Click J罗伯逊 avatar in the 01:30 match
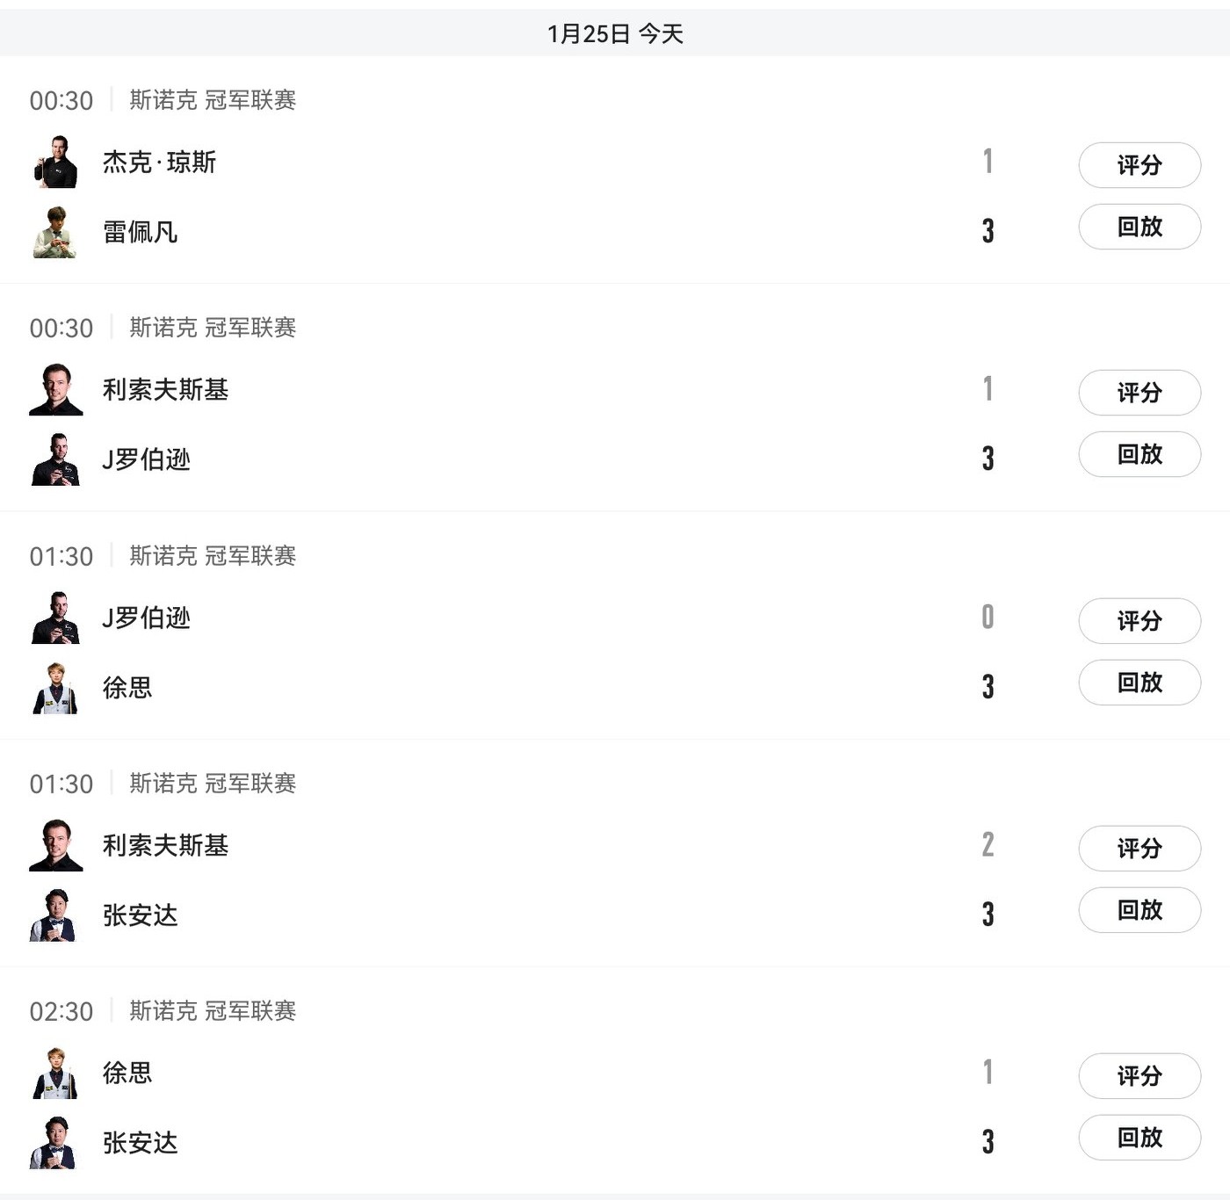Viewport: 1230px width, 1200px height. pyautogui.click(x=55, y=618)
